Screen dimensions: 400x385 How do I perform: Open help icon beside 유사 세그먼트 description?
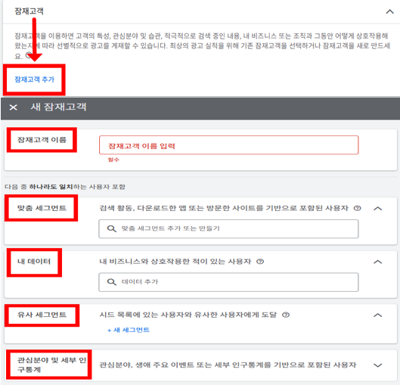(x=286, y=315)
